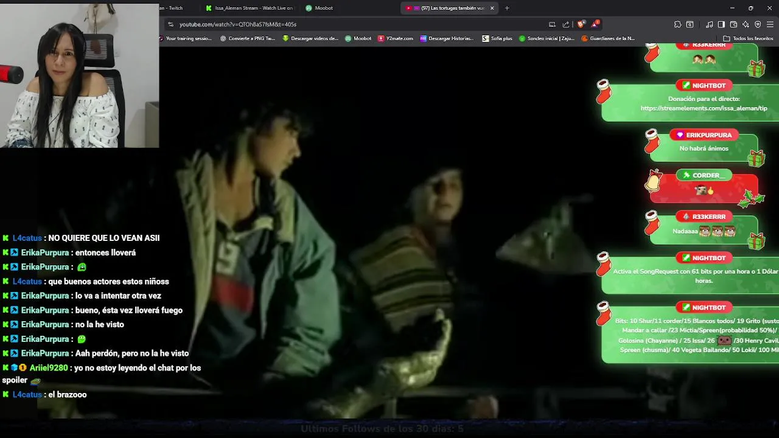Toggle the browser sidebar panel icon
Image resolution: width=779 pixels, height=438 pixels.
coord(721,24)
